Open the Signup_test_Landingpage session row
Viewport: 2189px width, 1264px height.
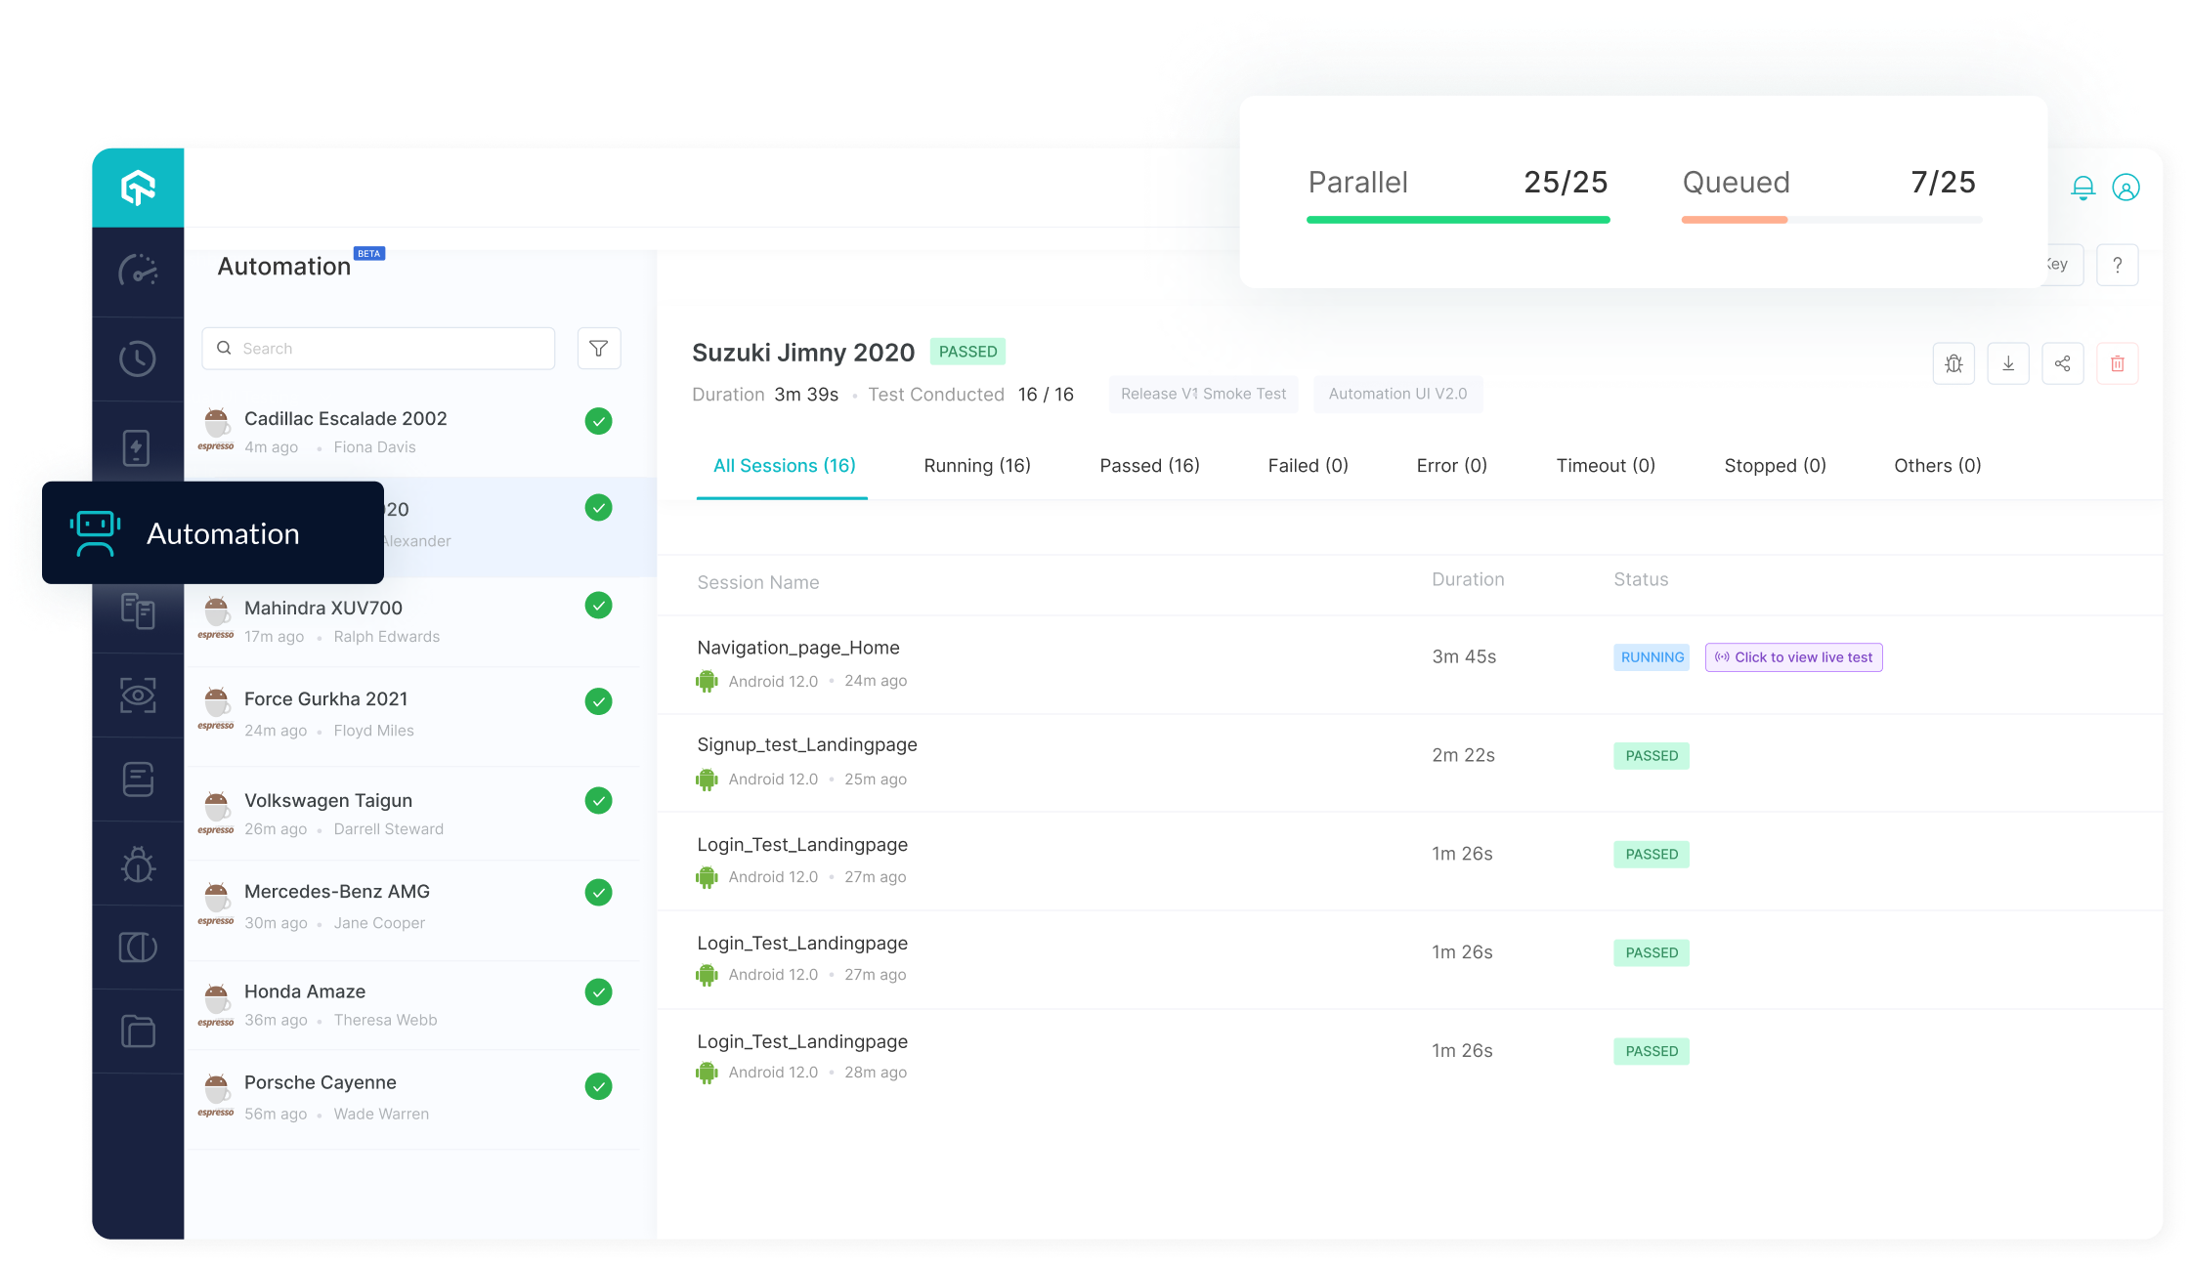click(807, 745)
